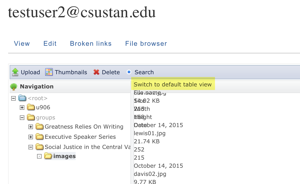Image resolution: width=300 pixels, height=184 pixels.
Task: Collapse the groups folder node
Action: point(22,118)
